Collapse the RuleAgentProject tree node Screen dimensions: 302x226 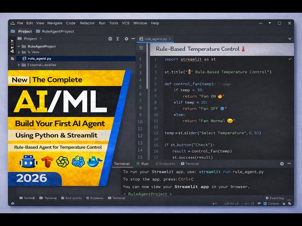pos(19,46)
